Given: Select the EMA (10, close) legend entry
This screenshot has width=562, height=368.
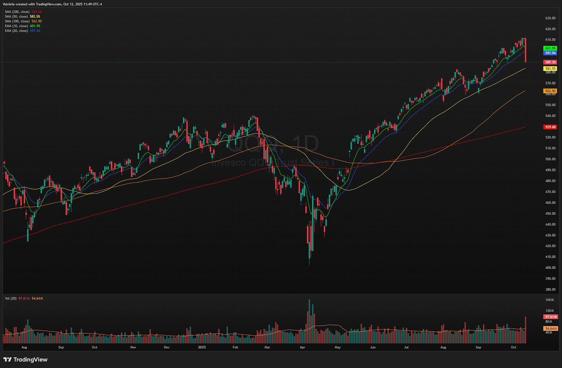Looking at the screenshot, I should pos(22,26).
